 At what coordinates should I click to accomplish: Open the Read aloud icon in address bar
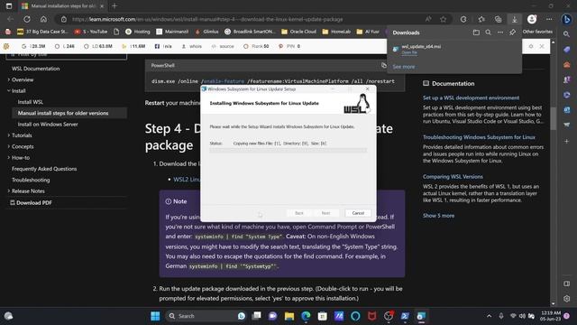point(428,19)
